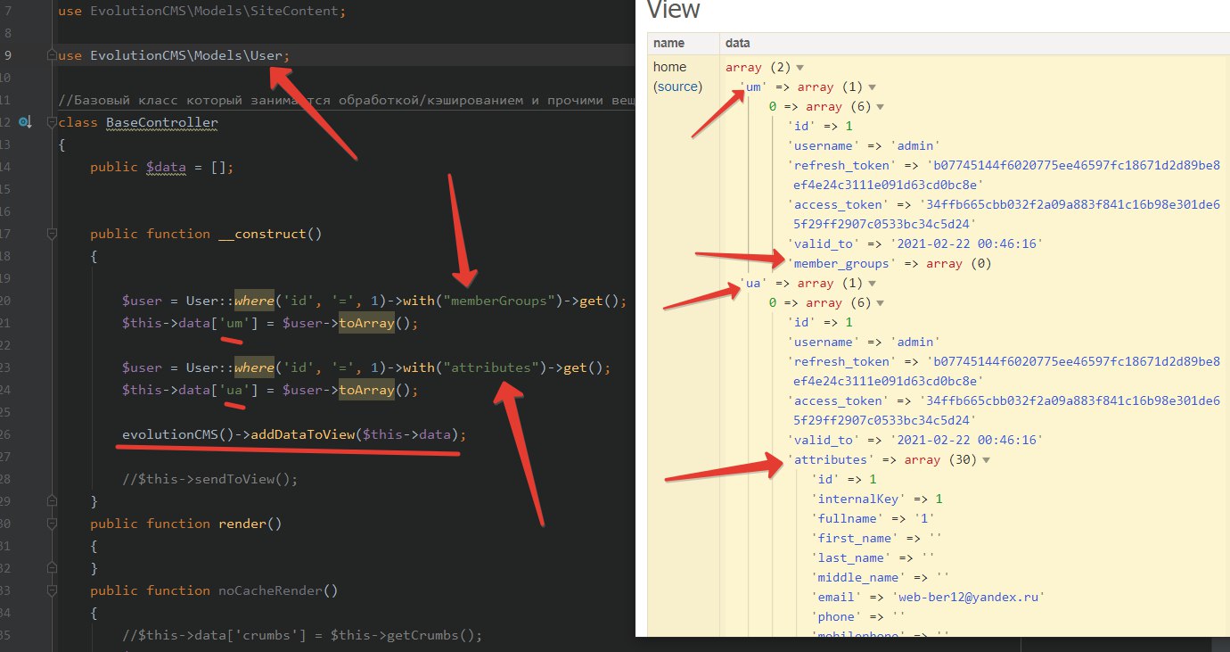
Task: Click the 'member_groups' => array (0) entry
Action: pyautogui.click(x=890, y=264)
